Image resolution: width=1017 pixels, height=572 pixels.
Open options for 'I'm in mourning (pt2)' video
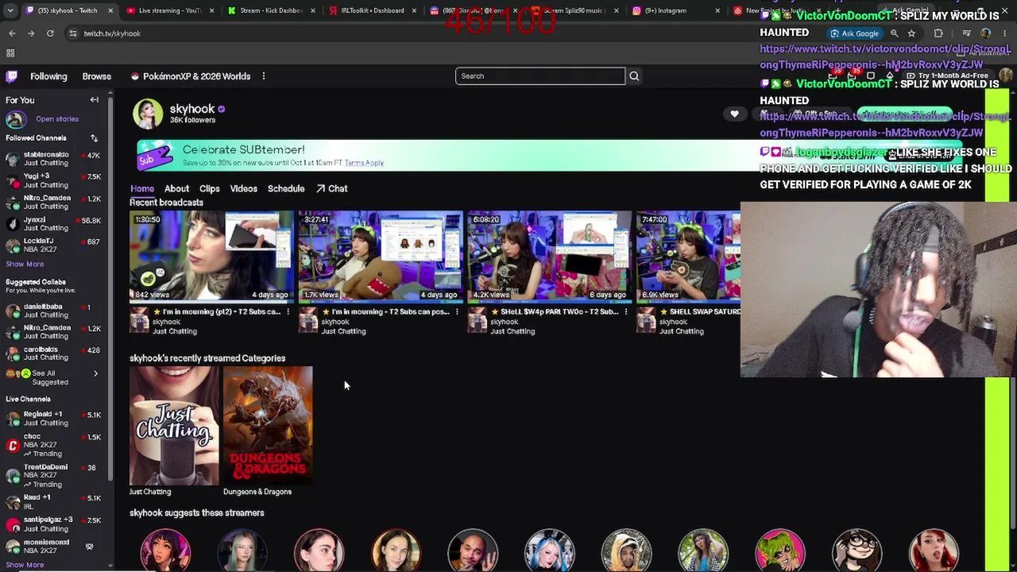[288, 312]
